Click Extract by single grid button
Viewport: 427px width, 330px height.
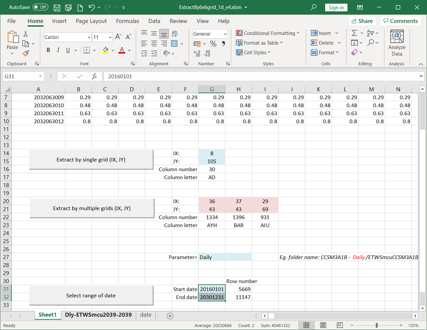pos(91,160)
